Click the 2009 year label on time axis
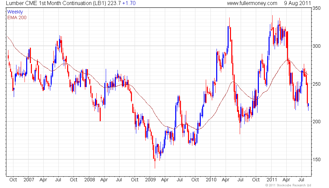 click(150, 180)
